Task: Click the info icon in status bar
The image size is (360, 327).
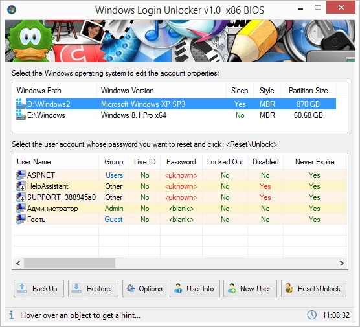Action: pyautogui.click(x=12, y=315)
